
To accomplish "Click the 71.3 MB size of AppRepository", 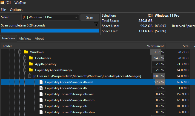I will pos(183,64).
